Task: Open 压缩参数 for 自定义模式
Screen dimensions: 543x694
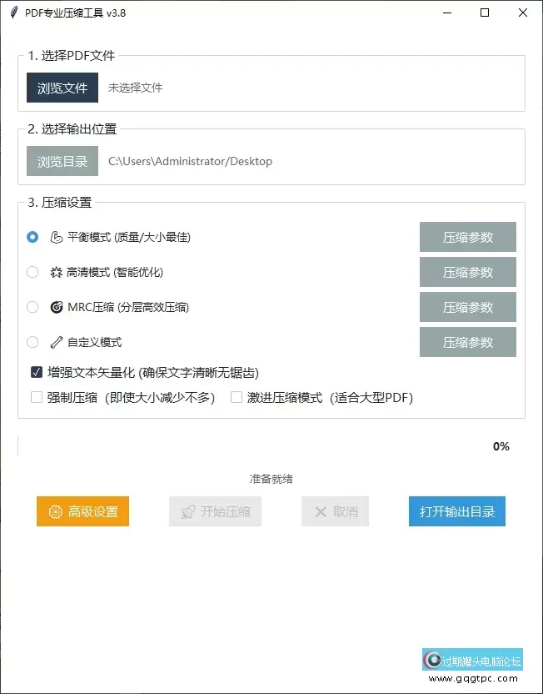Action: pyautogui.click(x=468, y=342)
